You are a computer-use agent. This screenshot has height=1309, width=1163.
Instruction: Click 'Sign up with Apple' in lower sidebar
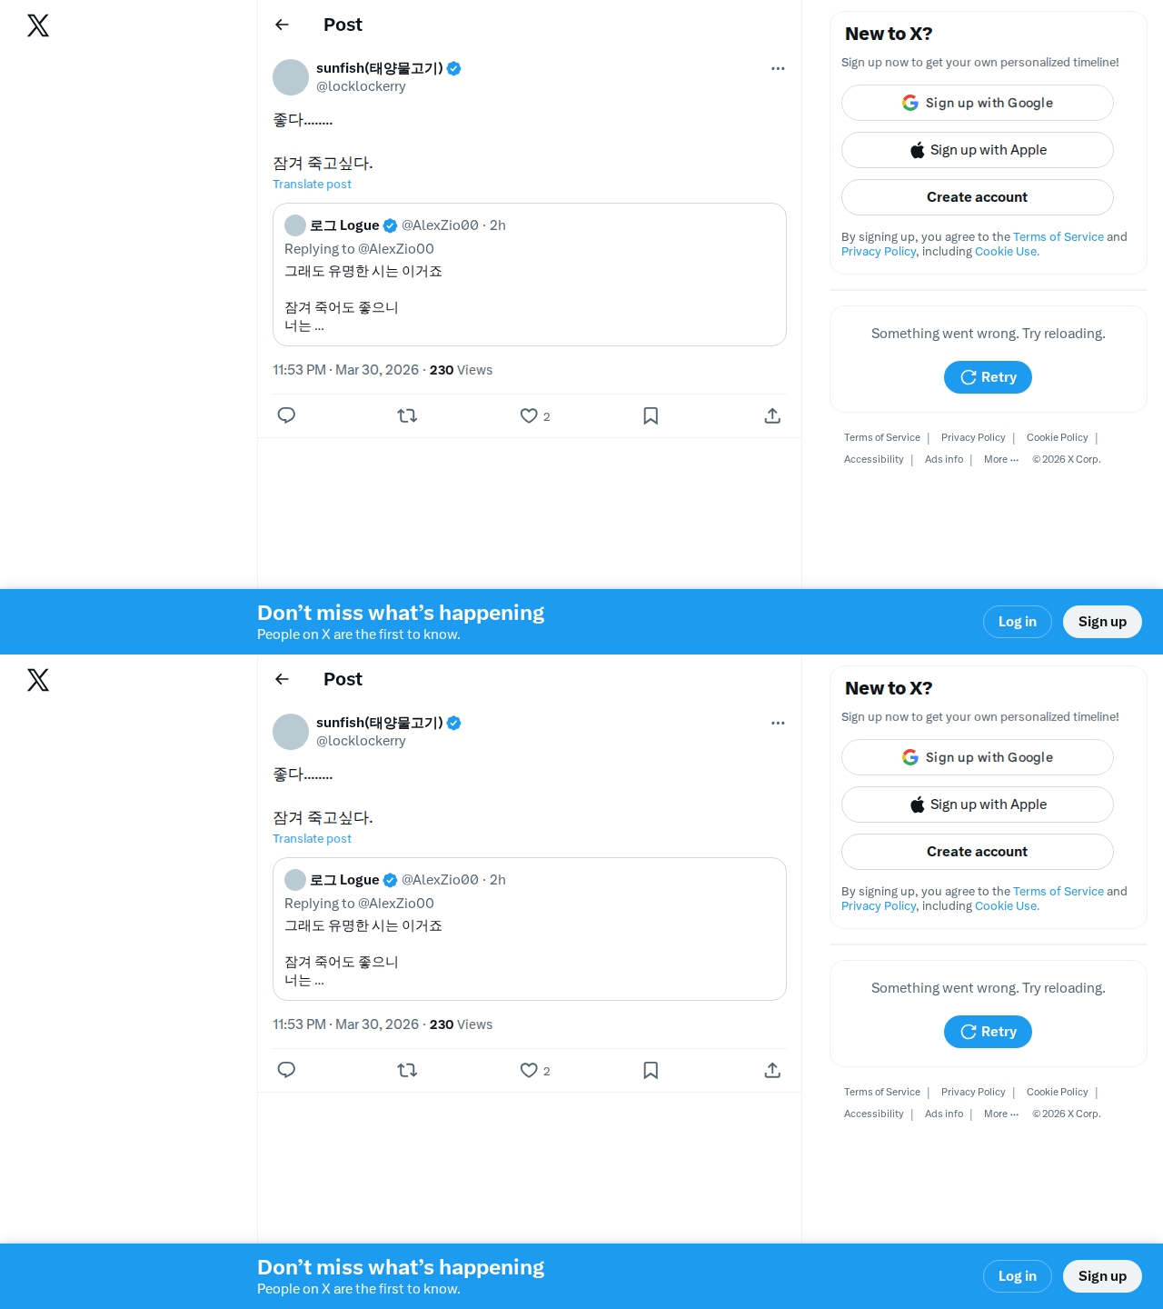tap(977, 804)
